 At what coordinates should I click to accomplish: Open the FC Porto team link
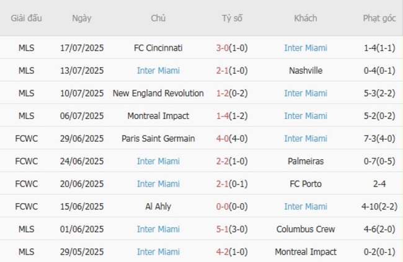pos(306,183)
